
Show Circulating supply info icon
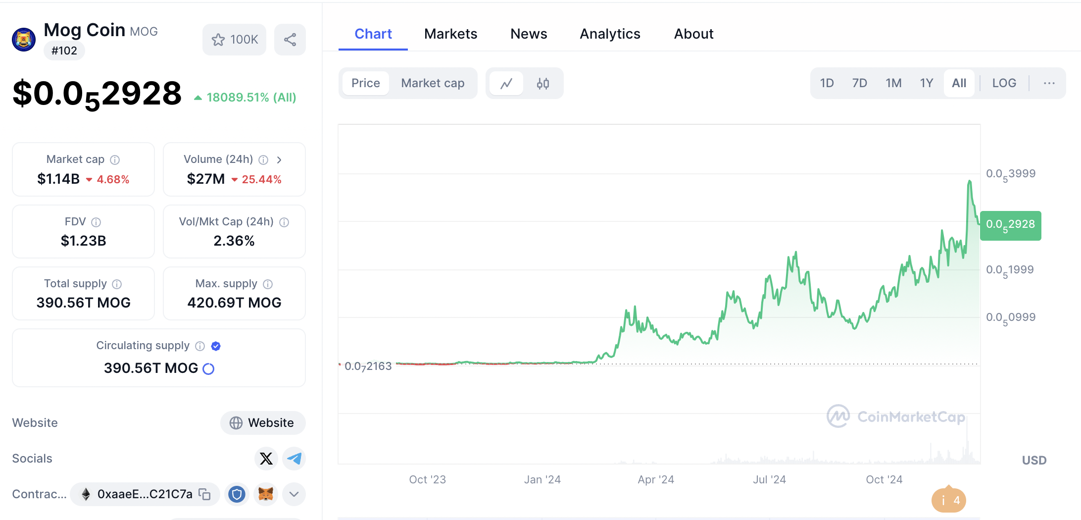[200, 346]
